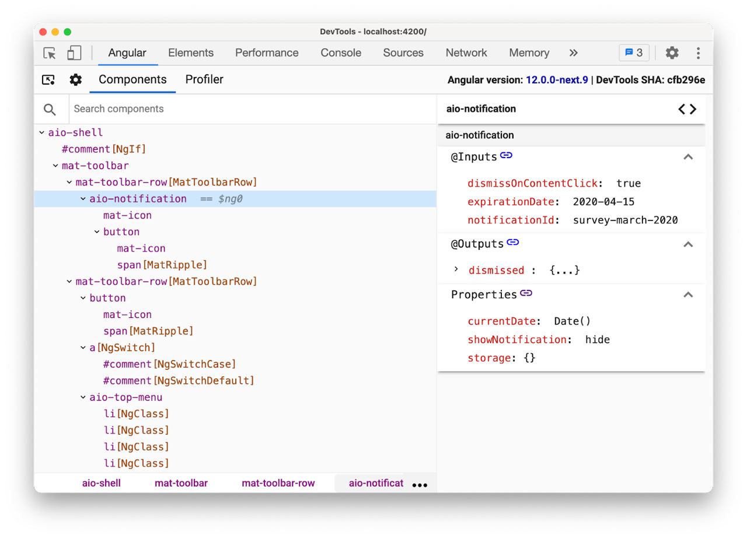Open DevTools settings gear
The image size is (747, 538).
[672, 53]
